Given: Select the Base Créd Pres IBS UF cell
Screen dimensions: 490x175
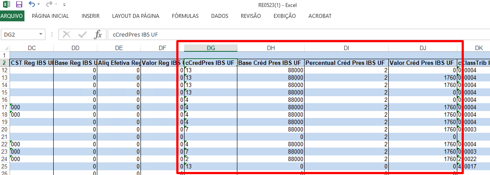Looking at the screenshot, I should click(x=271, y=63).
